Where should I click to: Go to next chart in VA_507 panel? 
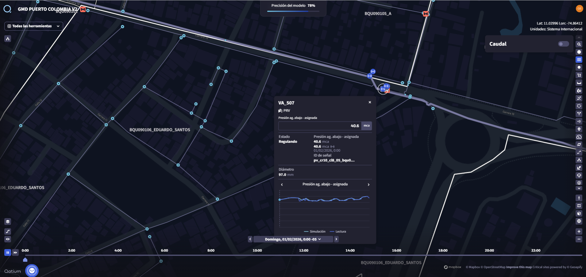click(x=368, y=184)
